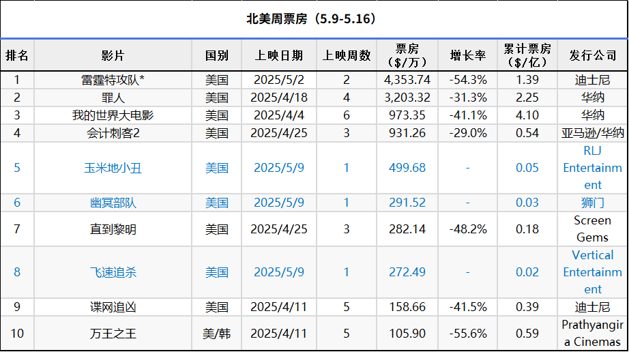Click the 上映日期 column header
The height and width of the screenshot is (352, 629).
(279, 55)
